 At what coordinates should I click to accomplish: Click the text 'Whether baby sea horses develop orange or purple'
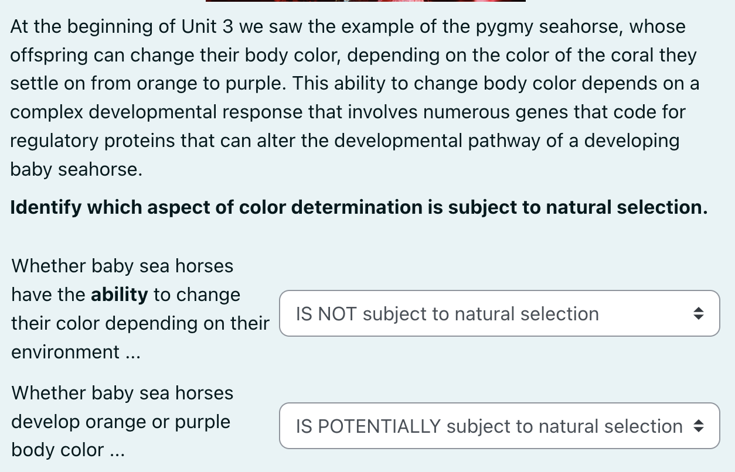point(122,408)
